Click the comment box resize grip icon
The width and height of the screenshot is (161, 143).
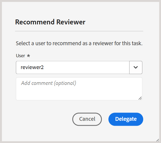140,98
